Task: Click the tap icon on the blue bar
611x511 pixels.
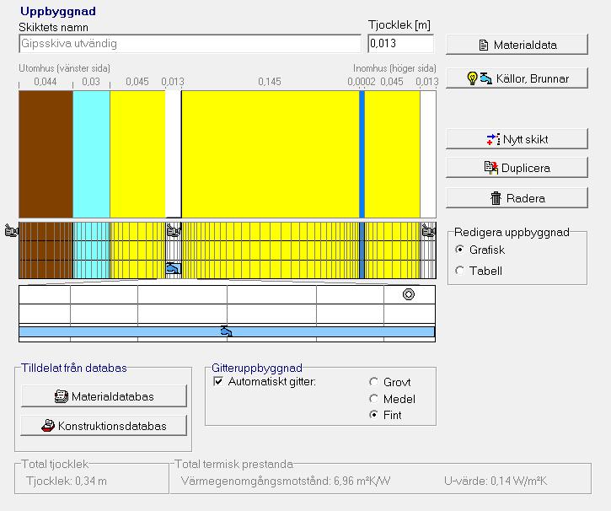Action: tap(227, 331)
